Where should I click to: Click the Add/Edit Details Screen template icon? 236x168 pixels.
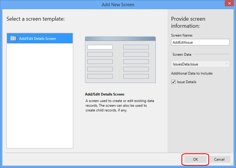tap(13, 39)
